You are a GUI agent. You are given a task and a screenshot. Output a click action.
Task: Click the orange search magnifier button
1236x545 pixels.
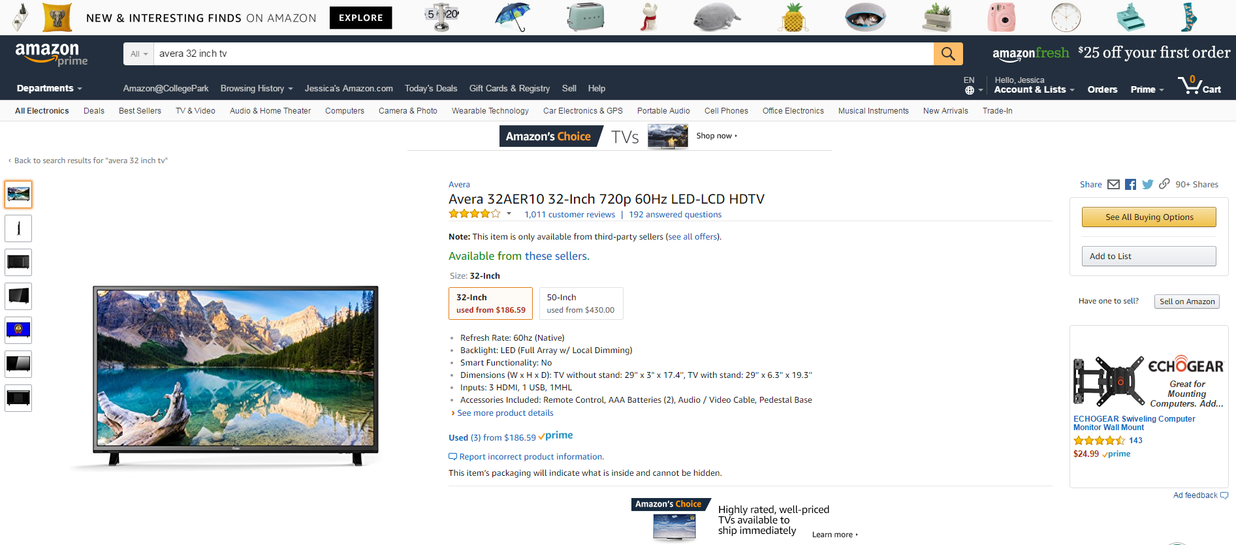coord(948,54)
